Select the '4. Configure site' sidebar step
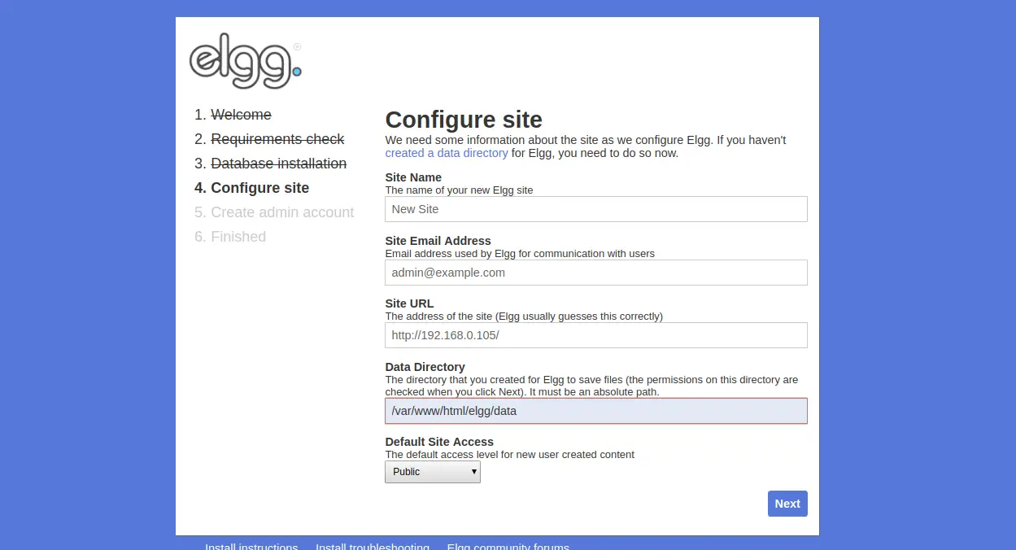1016x550 pixels. [x=252, y=188]
